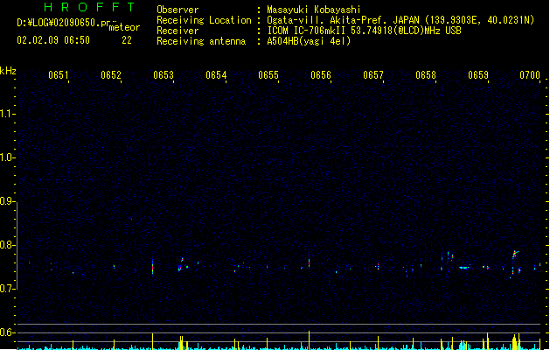
Task: Click the 0657 time marker
Action: [x=373, y=75]
